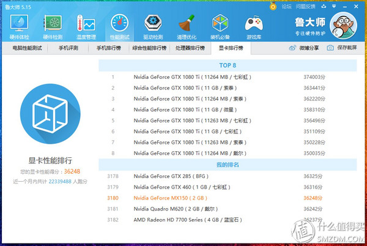Screen dimensions: 367x246
Task: Select rank 3 GTX 1080 Ti 11264 MB 索泰 row
Action: 228,99
